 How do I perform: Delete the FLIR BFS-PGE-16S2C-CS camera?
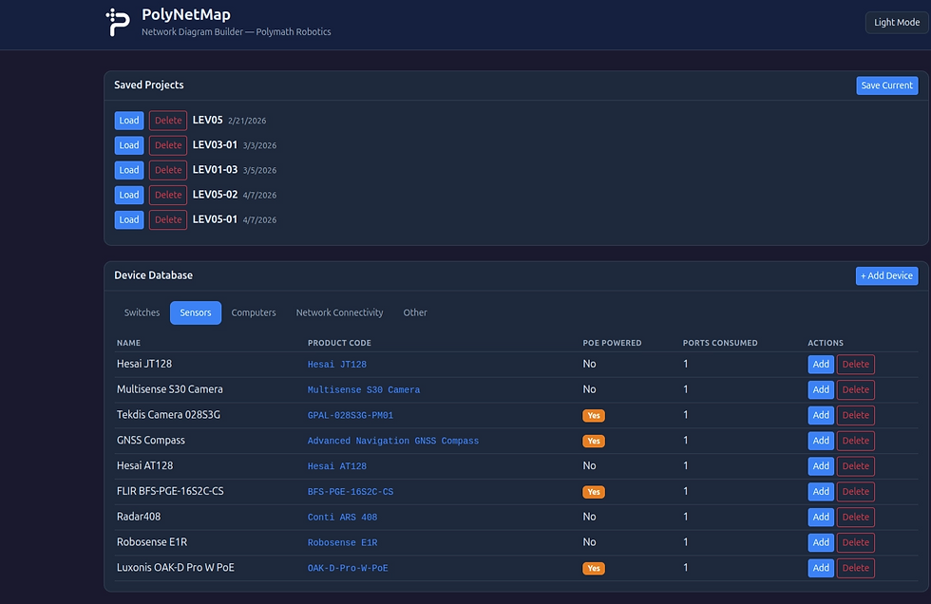(x=855, y=492)
